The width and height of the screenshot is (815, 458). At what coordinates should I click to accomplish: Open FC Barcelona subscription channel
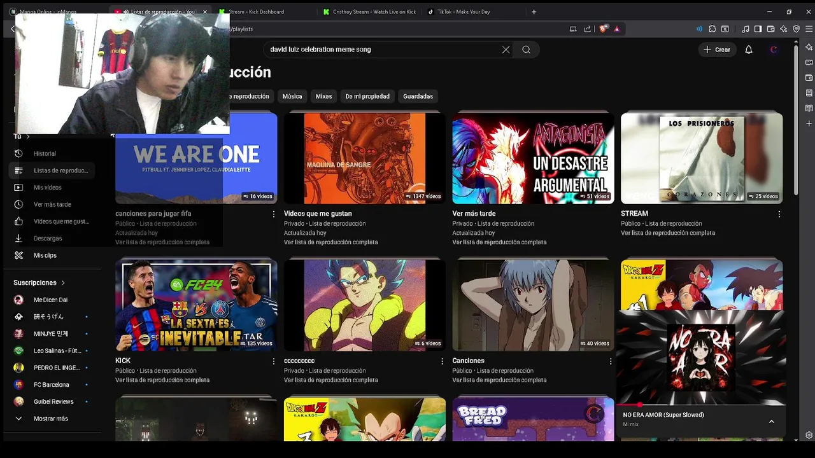click(52, 385)
